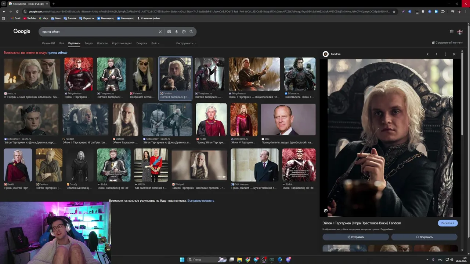Open the Chrome three-dot menu
The image size is (470, 264).
tap(466, 11)
